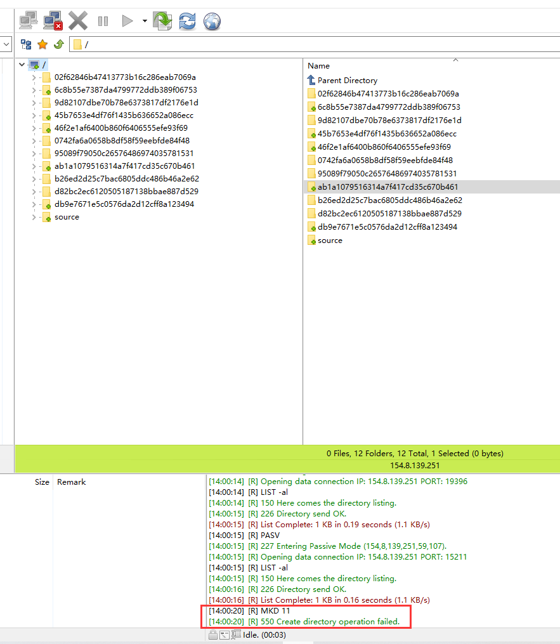Image resolution: width=560 pixels, height=644 pixels.
Task: Click the orange star bookmarks icon
Action: pos(42,44)
